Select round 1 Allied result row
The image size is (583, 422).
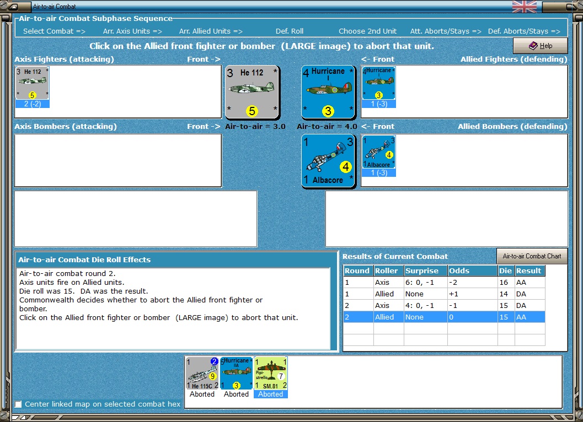[x=445, y=294]
